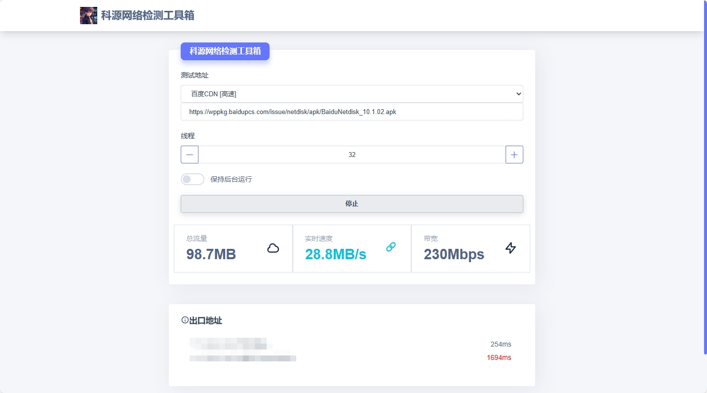Open the 百度CDN [高速] test address dropdown

(352, 94)
